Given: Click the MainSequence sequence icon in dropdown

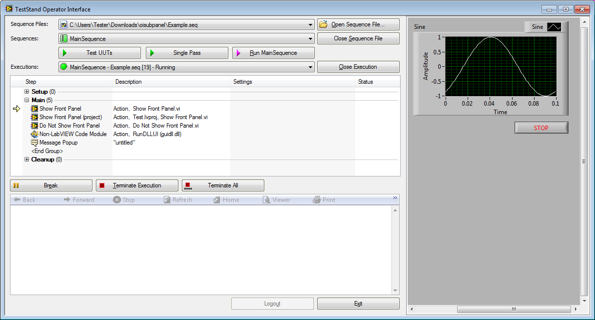Looking at the screenshot, I should (x=64, y=38).
